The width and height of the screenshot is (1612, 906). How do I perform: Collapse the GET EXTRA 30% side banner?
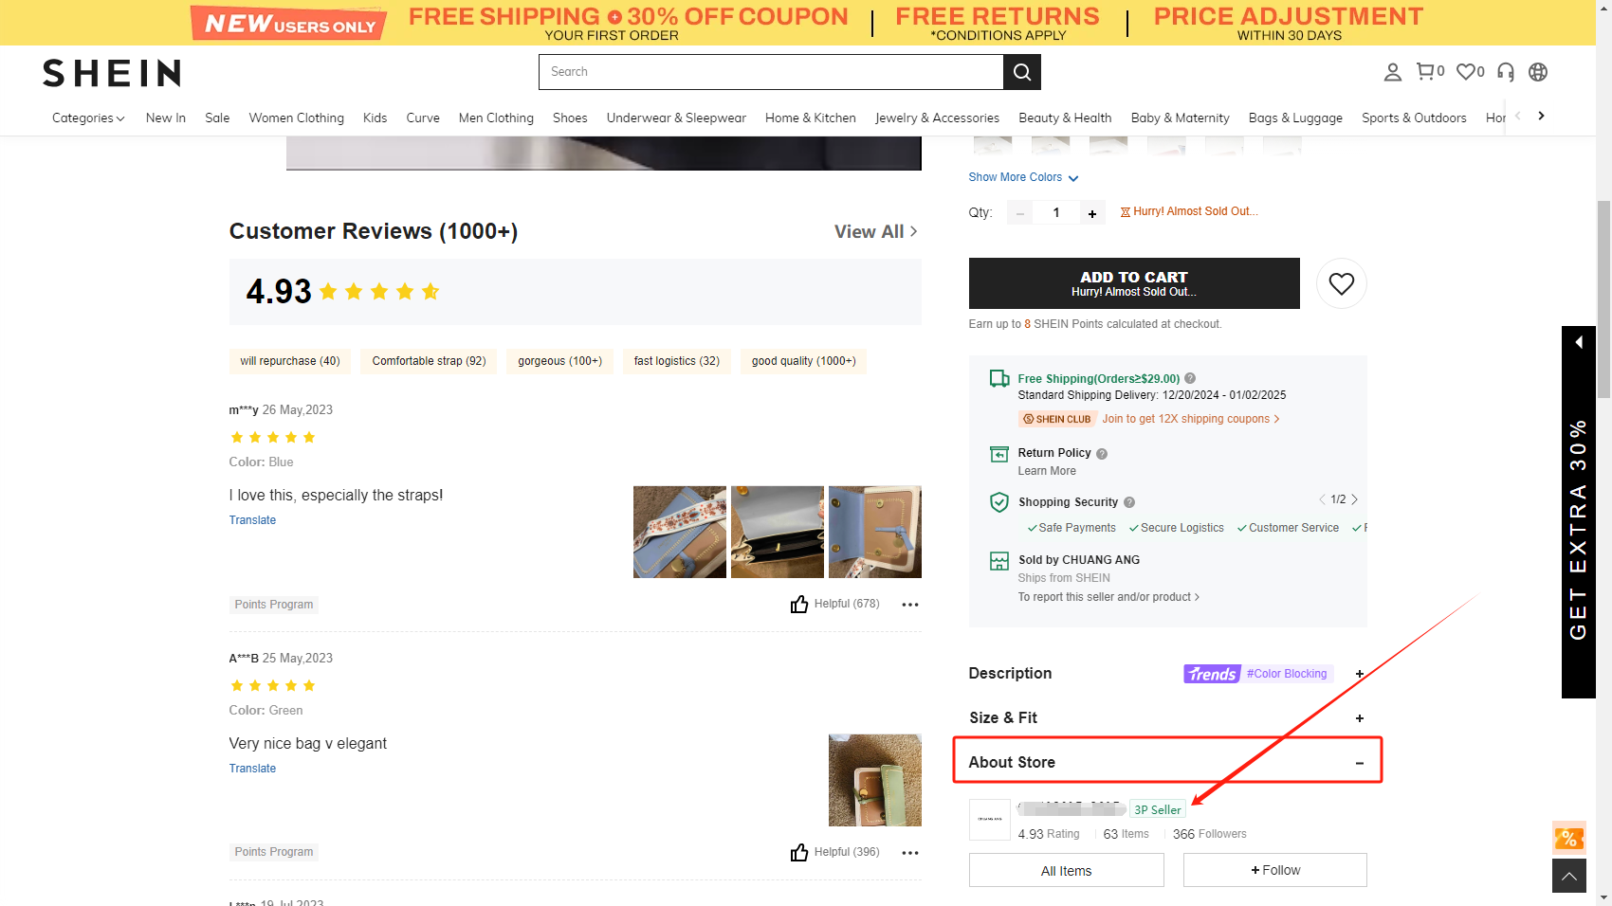[1579, 342]
